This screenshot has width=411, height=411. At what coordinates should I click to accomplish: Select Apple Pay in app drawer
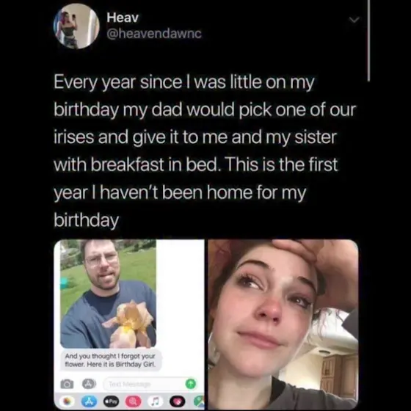[111, 401]
